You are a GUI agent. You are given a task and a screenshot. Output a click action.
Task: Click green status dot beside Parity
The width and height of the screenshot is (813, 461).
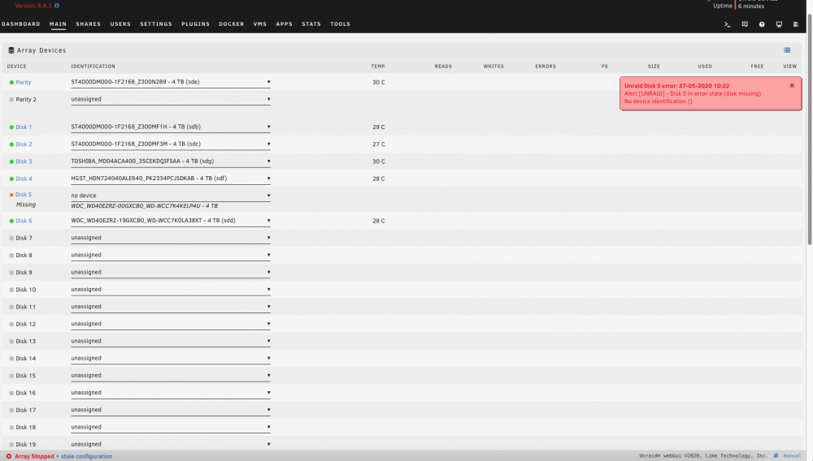pyautogui.click(x=11, y=82)
